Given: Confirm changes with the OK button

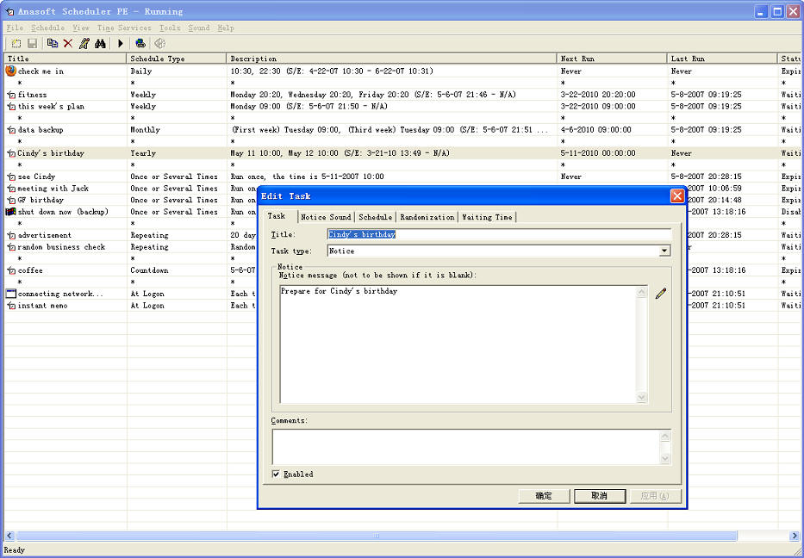Looking at the screenshot, I should [x=544, y=495].
